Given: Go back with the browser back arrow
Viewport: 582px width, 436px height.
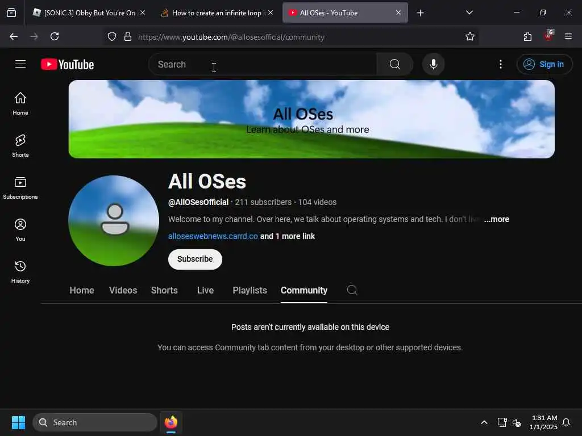Looking at the screenshot, I should (14, 36).
